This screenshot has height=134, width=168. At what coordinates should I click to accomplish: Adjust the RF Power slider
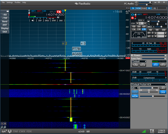[154, 56]
